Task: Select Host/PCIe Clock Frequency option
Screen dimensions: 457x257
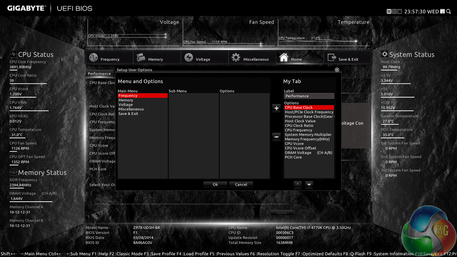Action: tap(309, 112)
